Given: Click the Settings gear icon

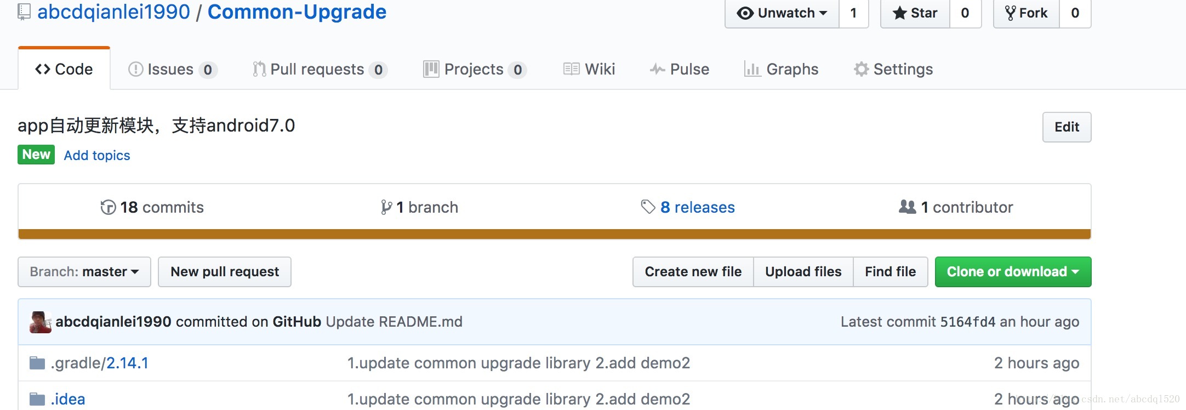Looking at the screenshot, I should (x=862, y=69).
